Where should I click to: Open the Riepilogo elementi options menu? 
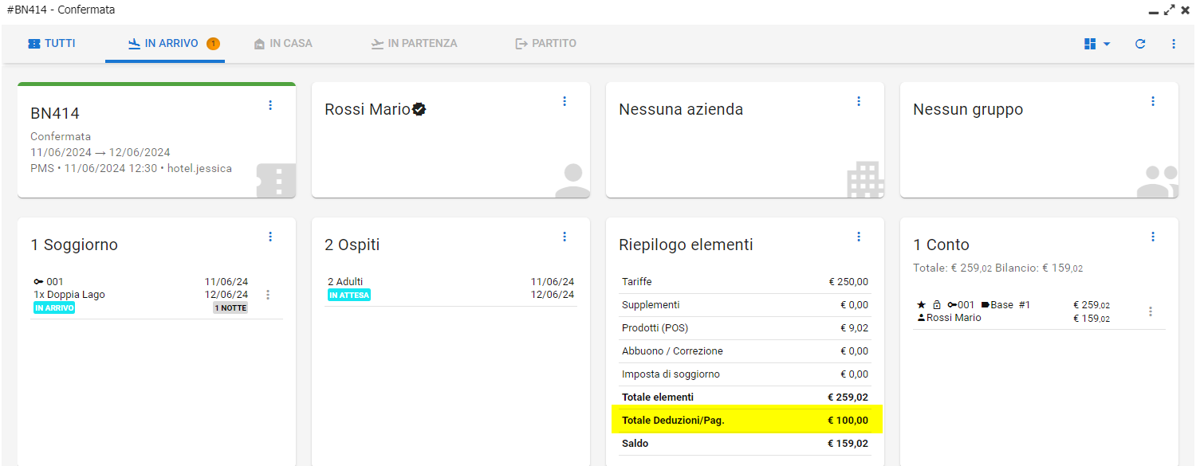coord(859,237)
